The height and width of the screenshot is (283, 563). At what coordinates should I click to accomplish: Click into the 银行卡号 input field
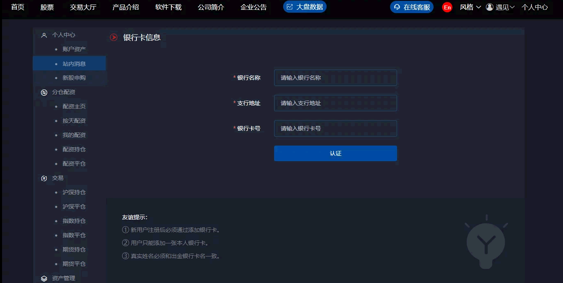point(335,128)
